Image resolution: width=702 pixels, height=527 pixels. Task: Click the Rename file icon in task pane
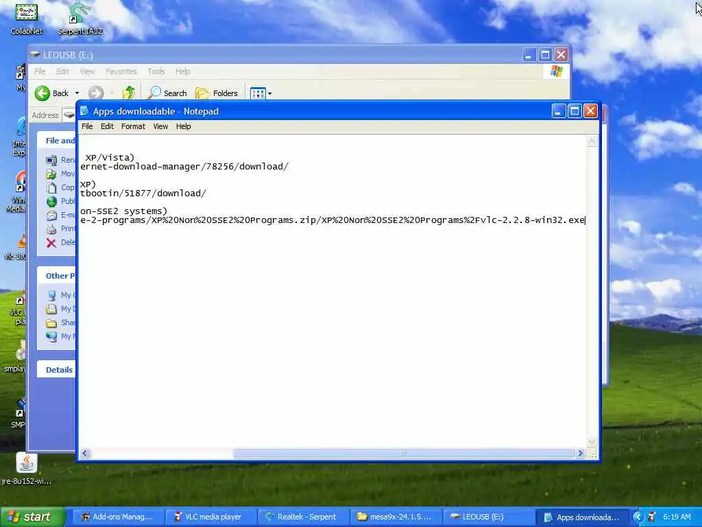click(x=51, y=160)
